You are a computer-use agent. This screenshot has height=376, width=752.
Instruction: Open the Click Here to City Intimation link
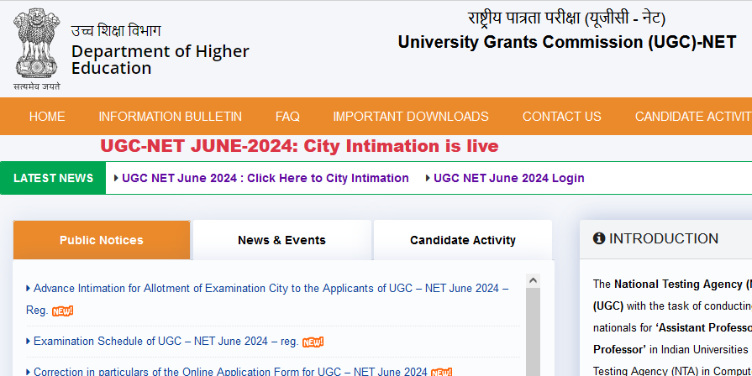coord(266,178)
